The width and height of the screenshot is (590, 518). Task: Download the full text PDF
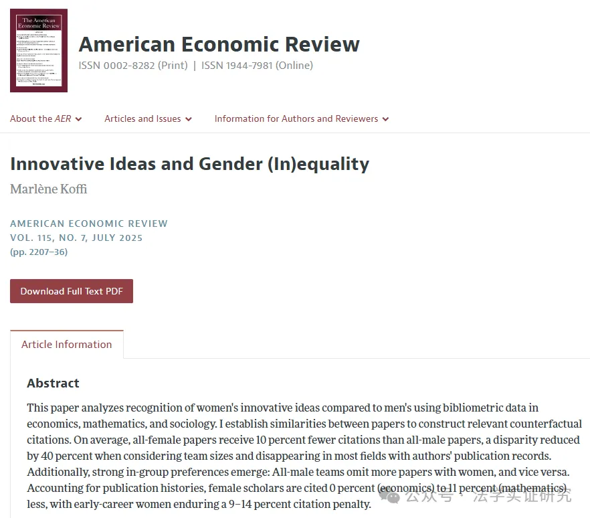(x=72, y=291)
